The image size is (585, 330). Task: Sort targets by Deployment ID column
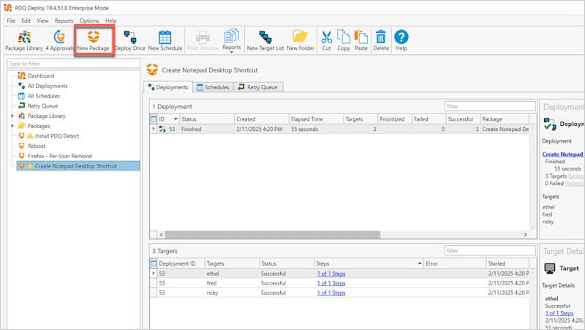click(x=181, y=263)
